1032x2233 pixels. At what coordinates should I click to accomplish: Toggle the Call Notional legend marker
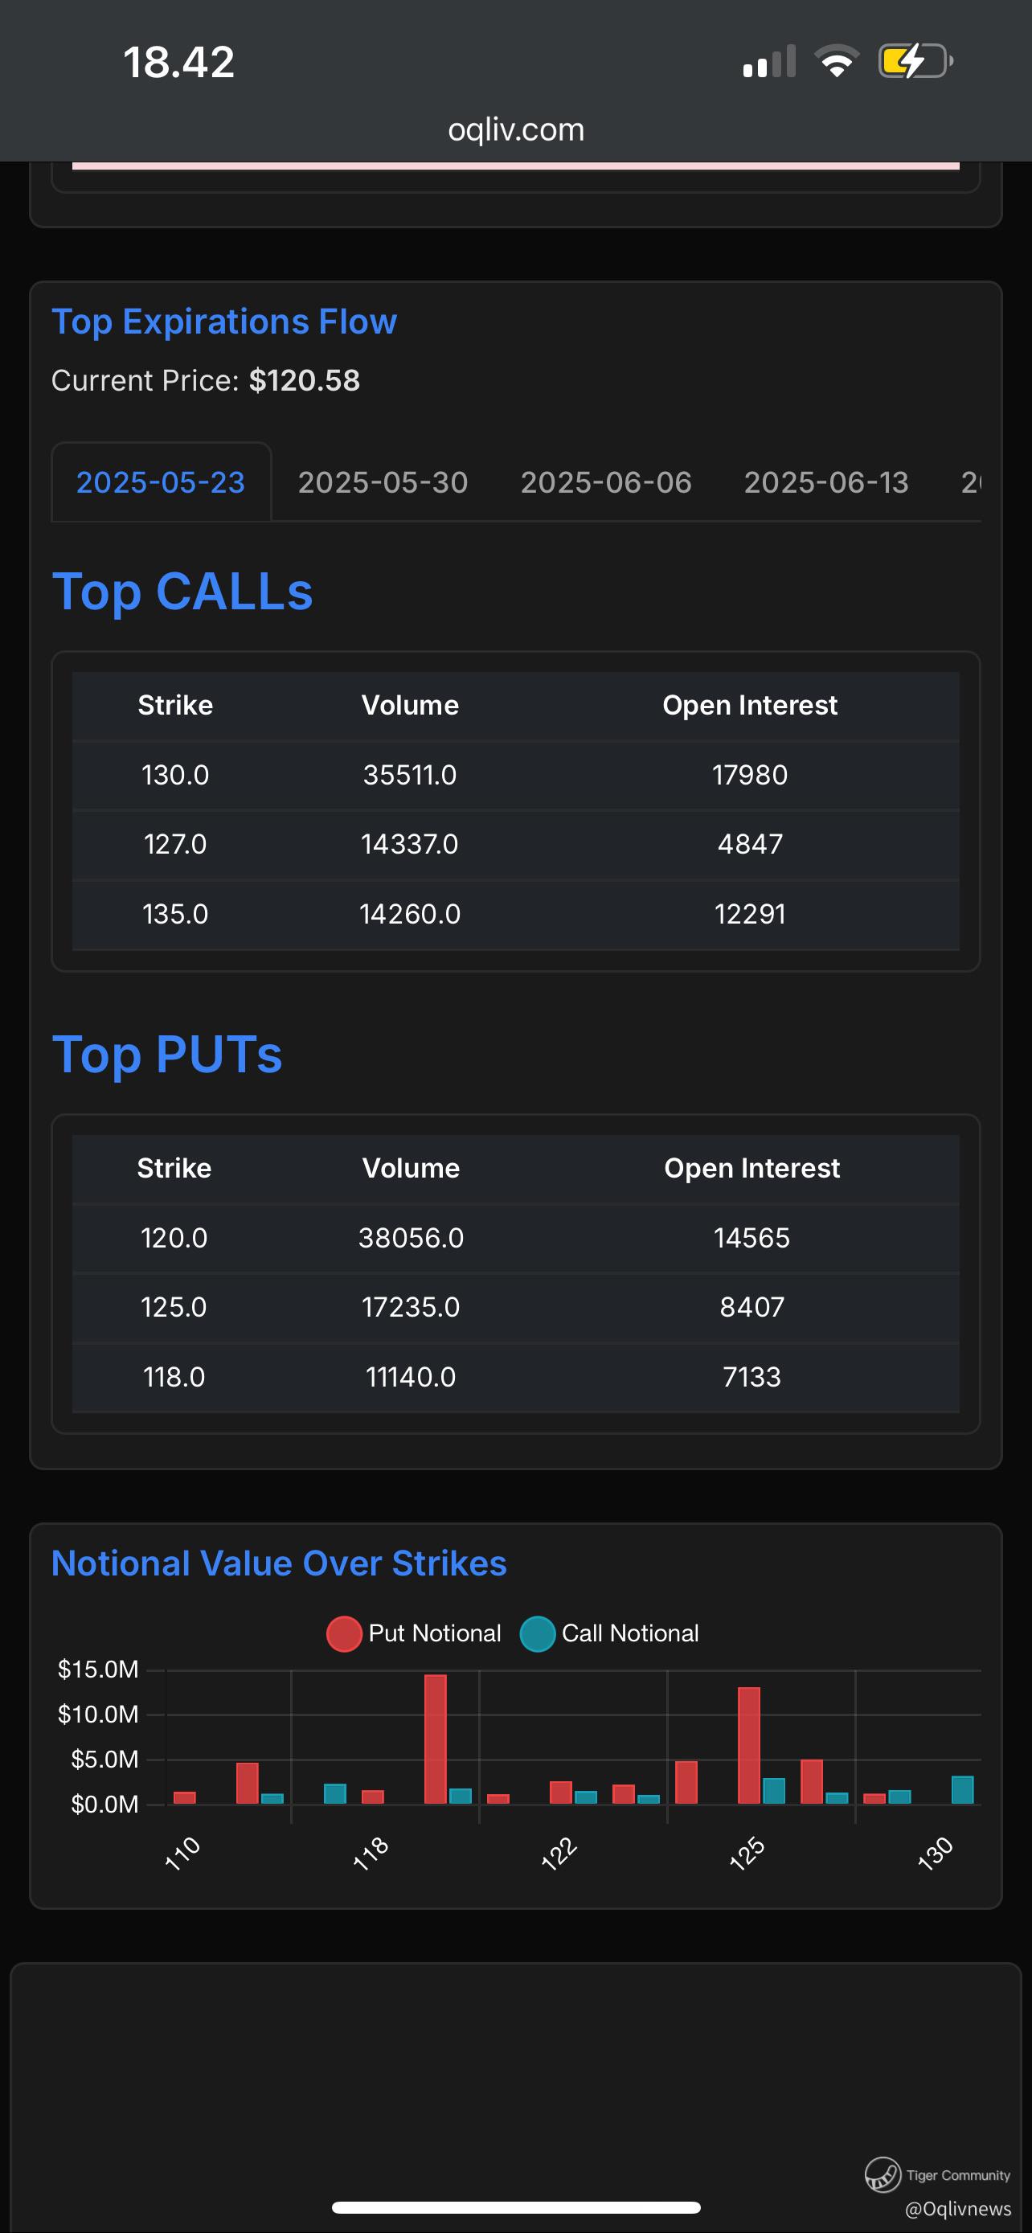coord(537,1634)
